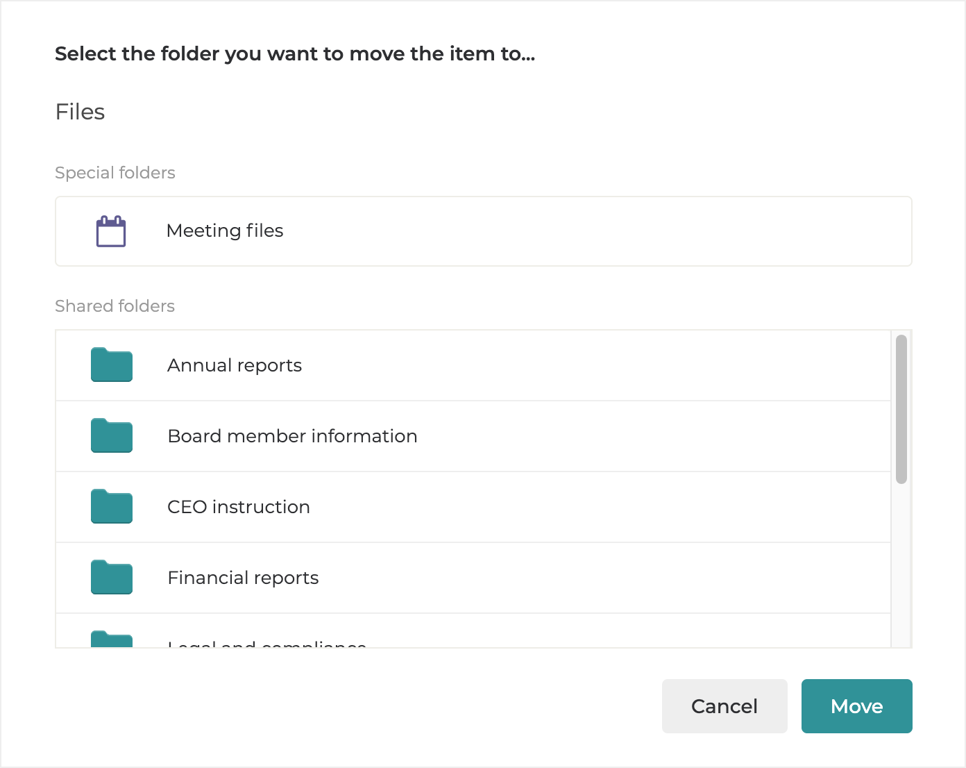The height and width of the screenshot is (768, 966).
Task: Click the shared folders scrollbar thumb
Action: point(901,409)
